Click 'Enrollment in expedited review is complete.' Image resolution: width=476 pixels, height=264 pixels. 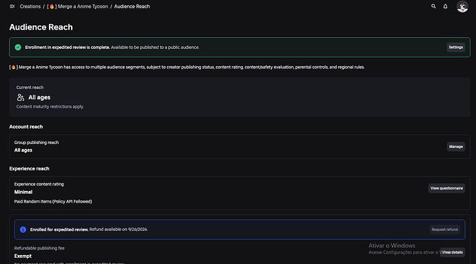pyautogui.click(x=68, y=48)
